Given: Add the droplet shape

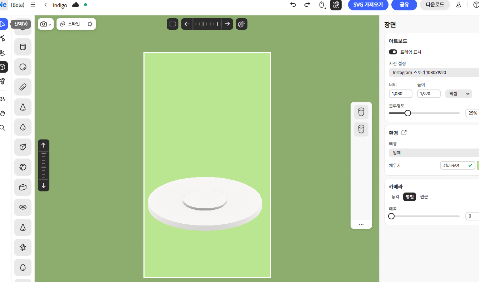Looking at the screenshot, I should [x=23, y=127].
